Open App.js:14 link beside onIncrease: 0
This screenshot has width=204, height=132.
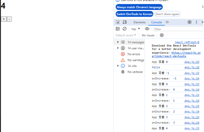pos(192,90)
